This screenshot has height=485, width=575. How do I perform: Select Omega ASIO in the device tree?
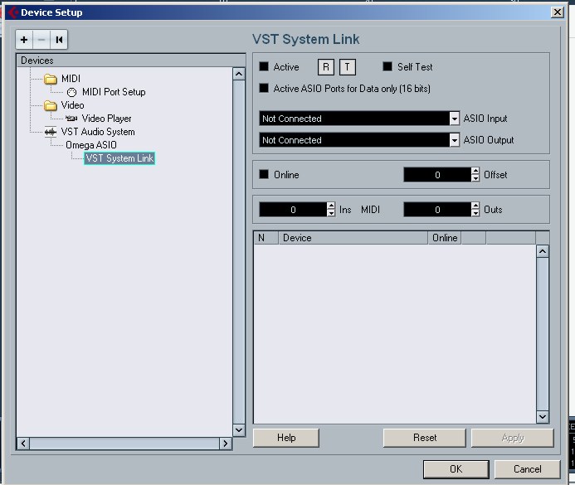pyautogui.click(x=91, y=145)
